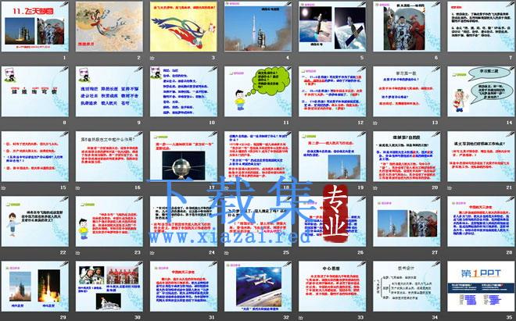Image resolution: width=516 pixels, height=321 pixels.
Task: Select slide 29 two rocket launches thumbnail
Action: (x=35, y=286)
